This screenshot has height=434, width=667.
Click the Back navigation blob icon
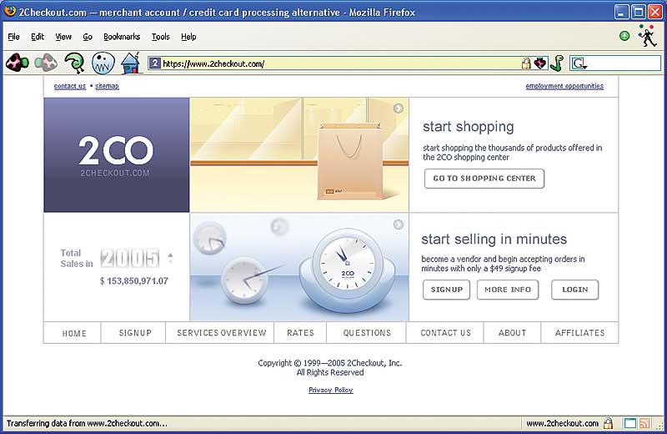click(17, 63)
